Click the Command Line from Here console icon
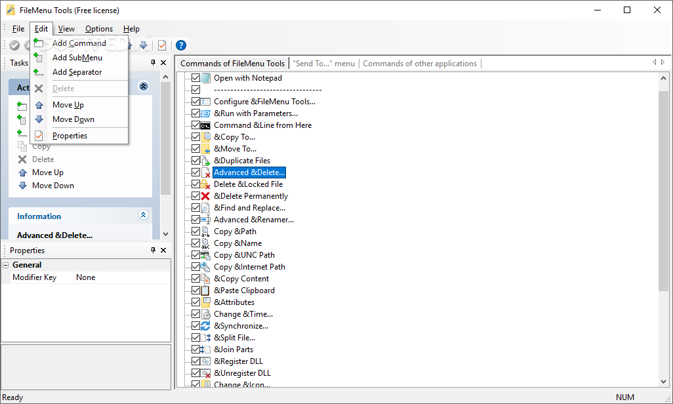Viewport: 673px width, 404px height. coord(205,125)
